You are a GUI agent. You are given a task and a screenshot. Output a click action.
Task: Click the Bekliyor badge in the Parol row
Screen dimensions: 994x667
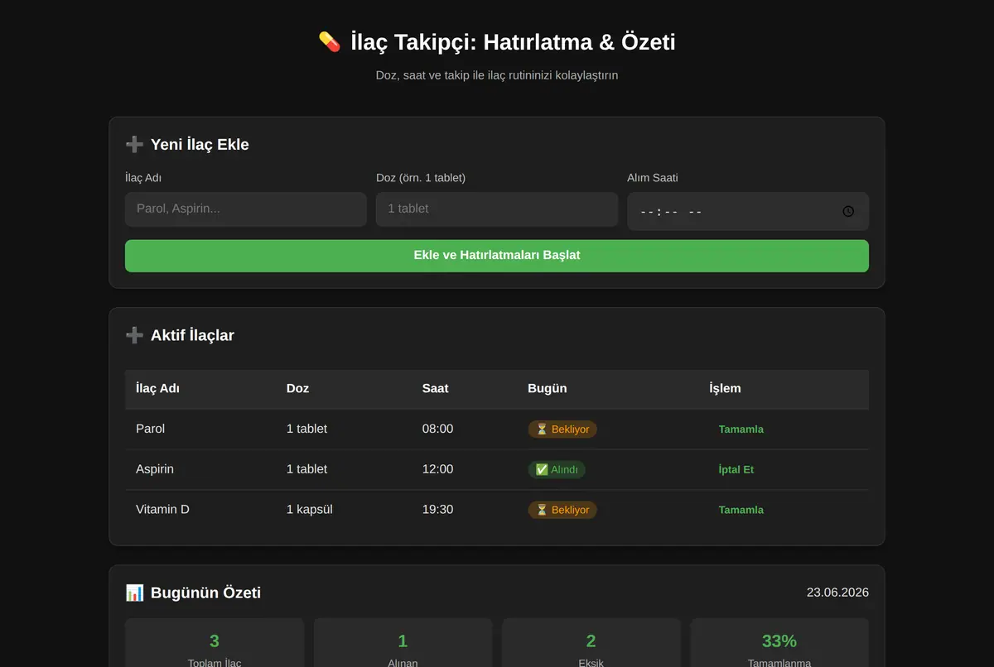click(562, 429)
